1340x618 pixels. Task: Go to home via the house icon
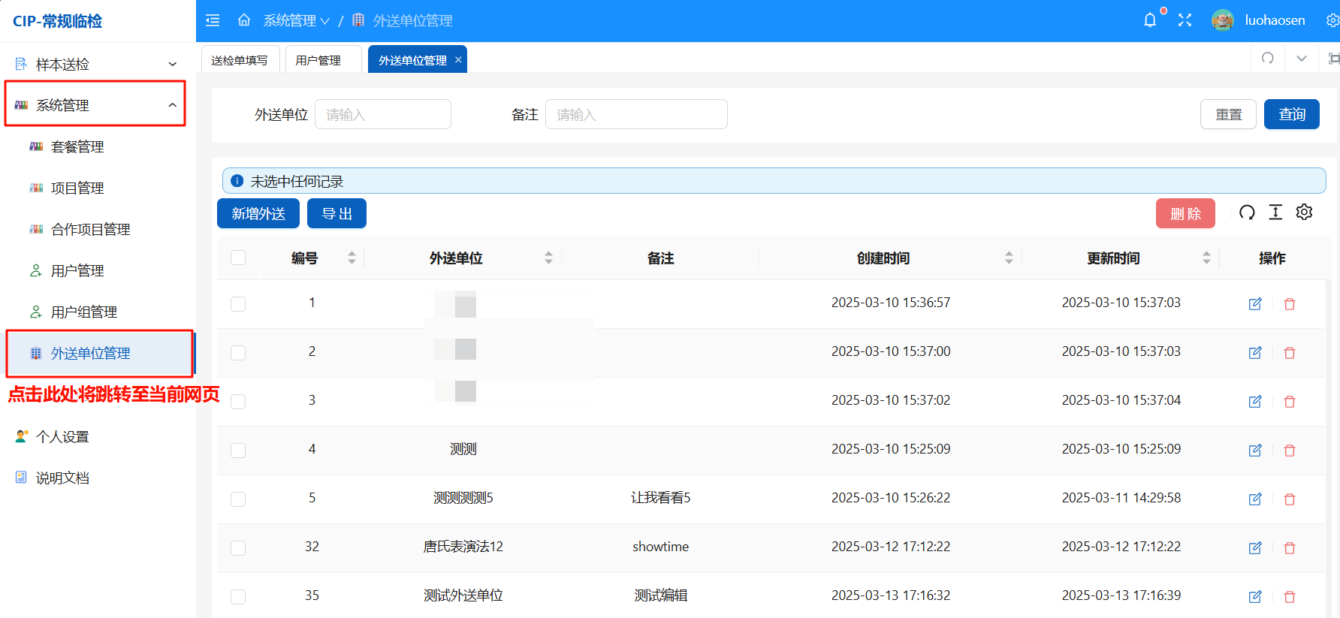tap(244, 20)
